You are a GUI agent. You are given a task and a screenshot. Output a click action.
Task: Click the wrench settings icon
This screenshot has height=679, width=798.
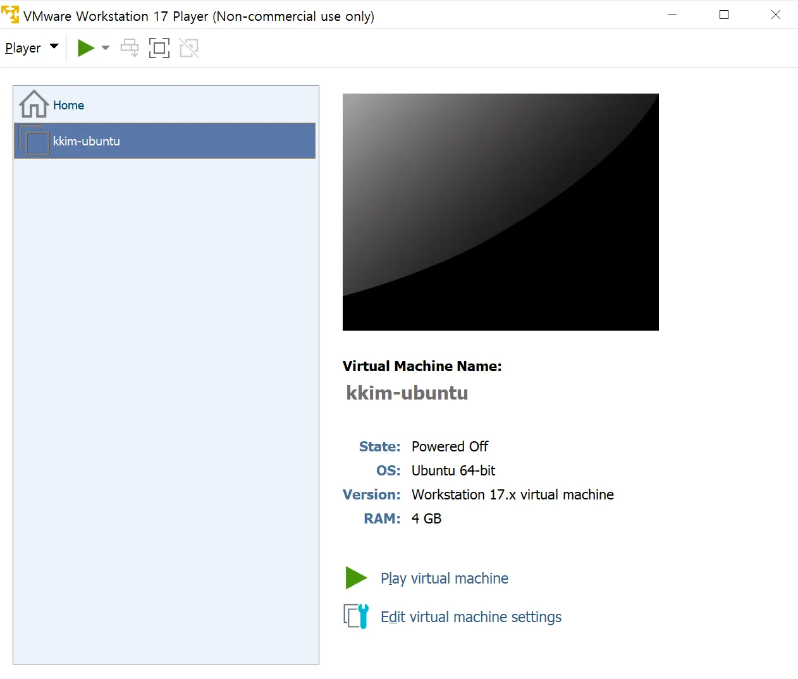point(356,616)
